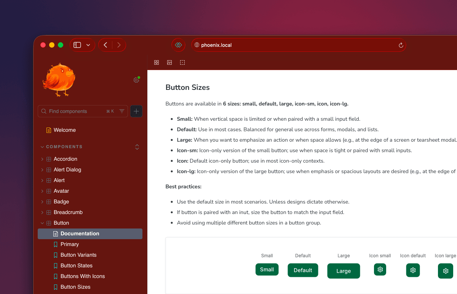Expand the Accordion component tree item
This screenshot has width=457, height=294.
42,159
